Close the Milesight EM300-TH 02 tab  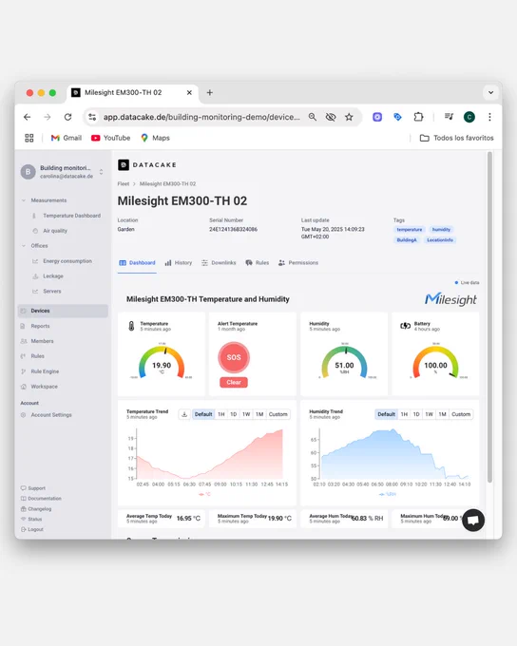(189, 93)
